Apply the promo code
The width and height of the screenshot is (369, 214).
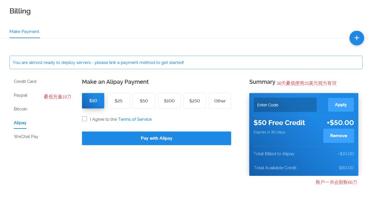(341, 105)
